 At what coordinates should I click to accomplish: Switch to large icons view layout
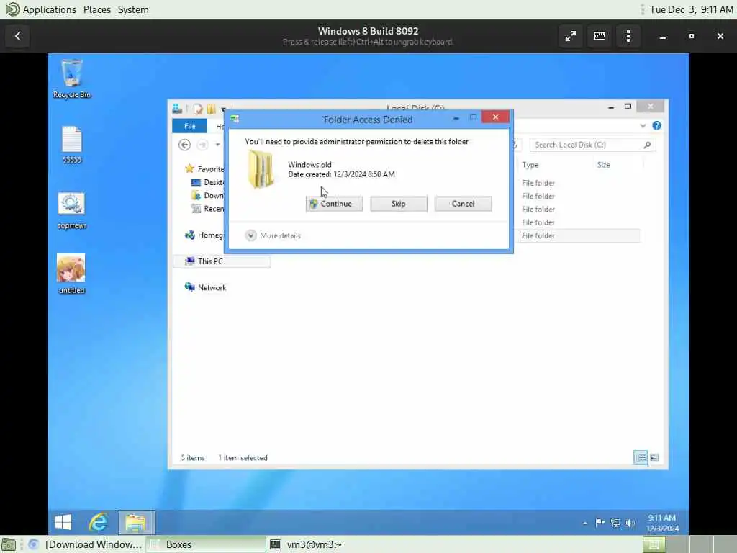(654, 457)
